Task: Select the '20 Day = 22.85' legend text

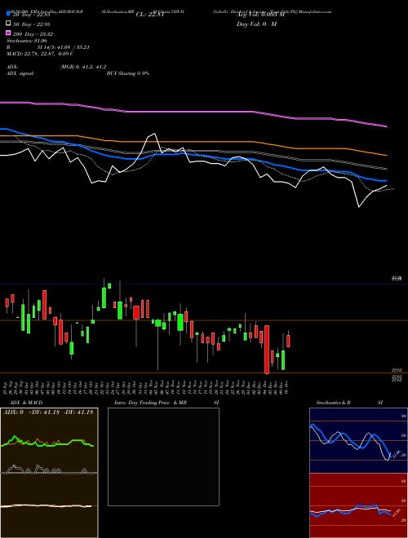Action: (32, 15)
